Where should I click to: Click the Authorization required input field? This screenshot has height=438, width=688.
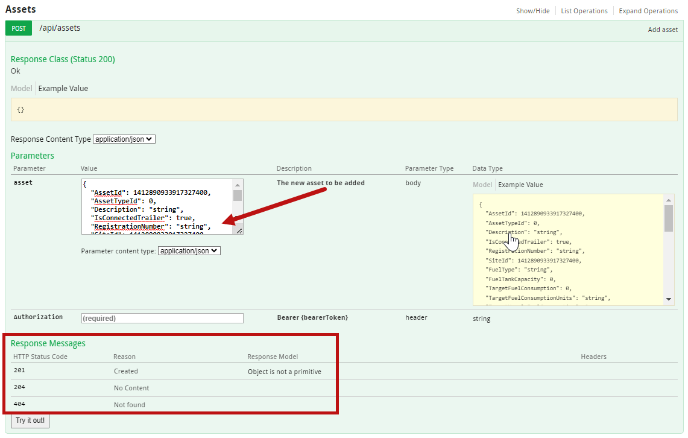162,318
